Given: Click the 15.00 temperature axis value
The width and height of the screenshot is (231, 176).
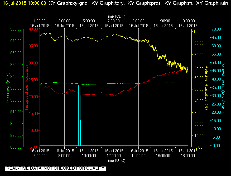Looking at the screenshot, I should tap(33, 113).
